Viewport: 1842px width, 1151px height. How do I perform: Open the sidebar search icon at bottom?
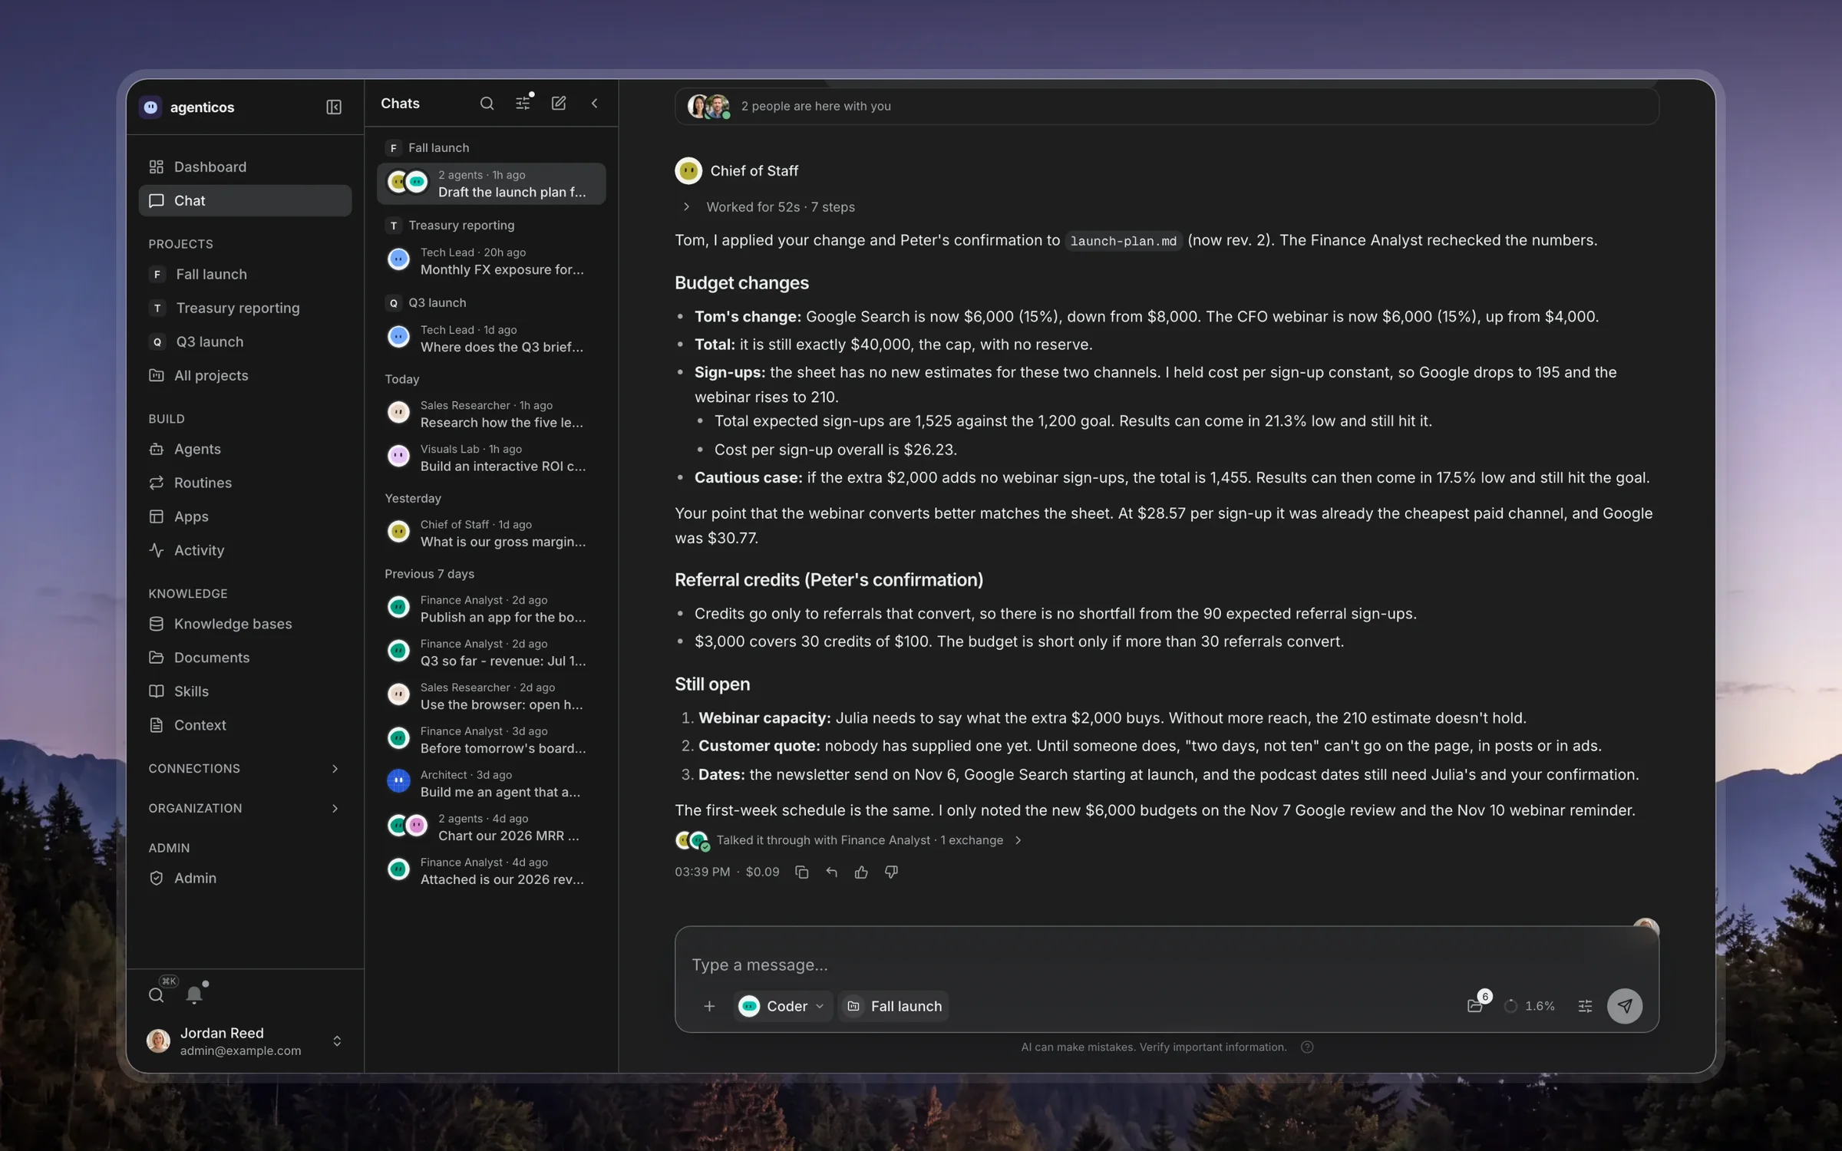156,995
